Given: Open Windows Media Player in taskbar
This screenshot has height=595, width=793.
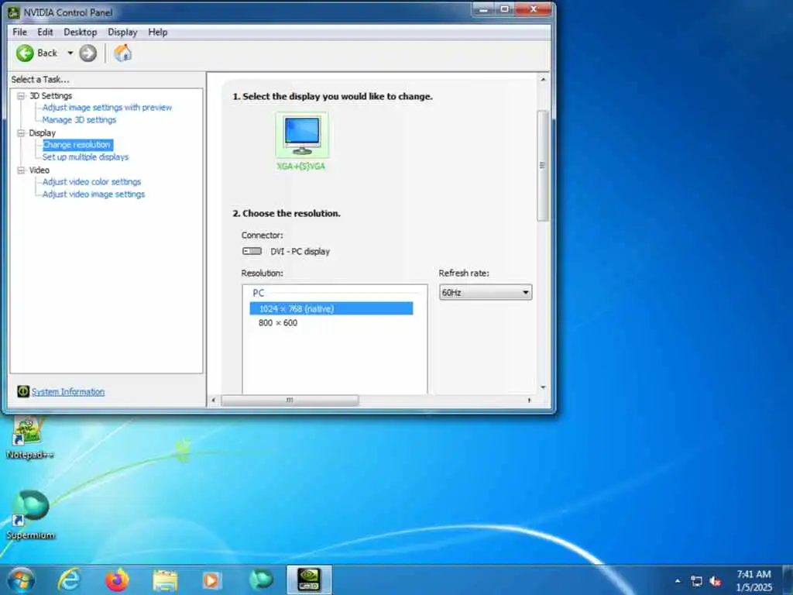Looking at the screenshot, I should pyautogui.click(x=212, y=580).
